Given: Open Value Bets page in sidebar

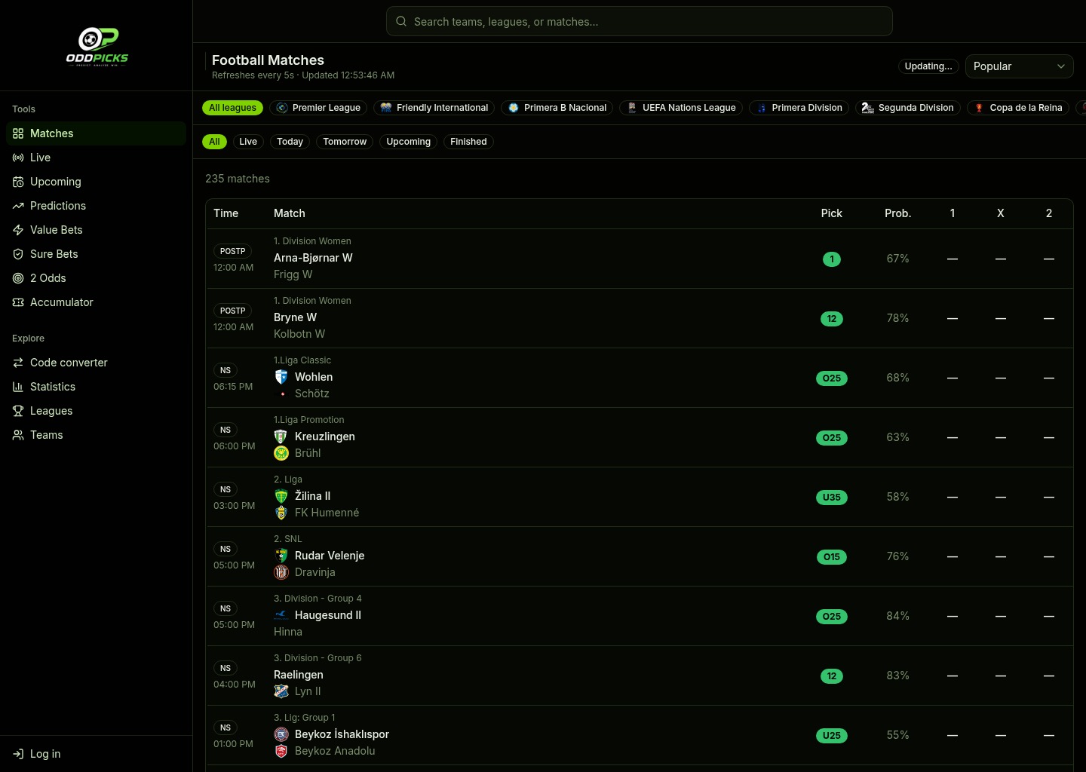Looking at the screenshot, I should (x=96, y=230).
